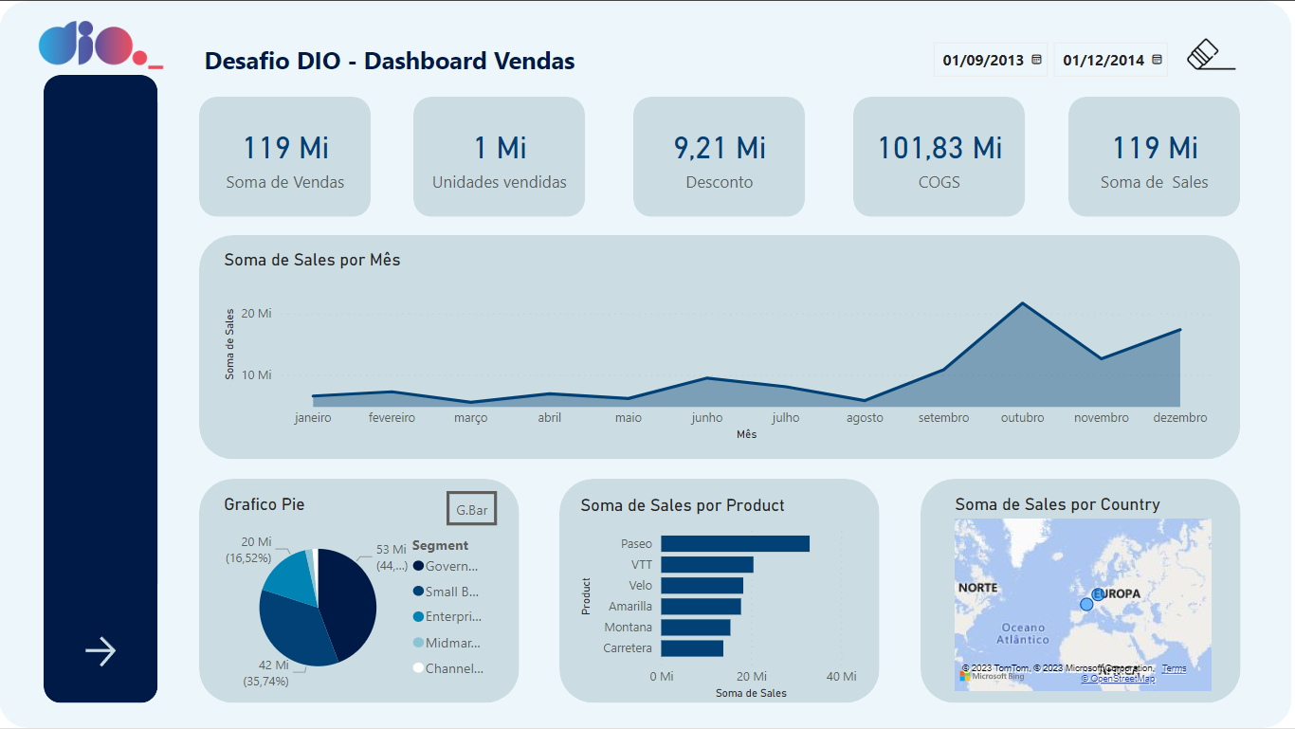Click the Soma de Vendas KPI card
Viewport: 1295px width, 729px height.
click(x=284, y=156)
